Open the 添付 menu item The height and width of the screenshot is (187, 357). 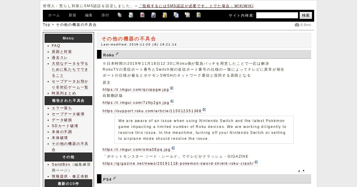click(x=105, y=15)
